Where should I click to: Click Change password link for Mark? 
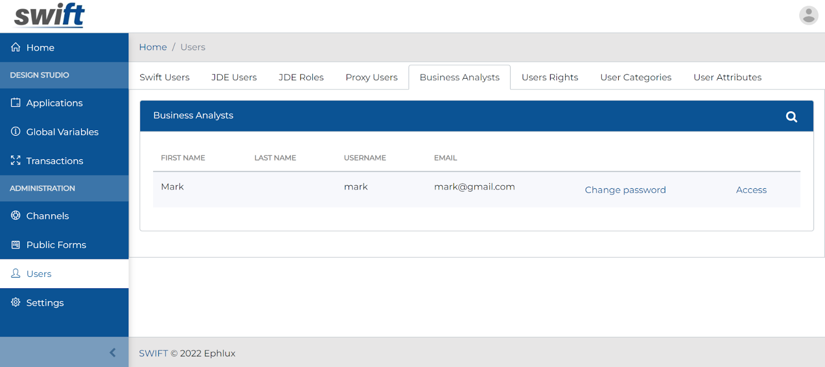click(625, 190)
